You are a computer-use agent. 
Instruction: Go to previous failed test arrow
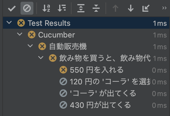pyautogui.click(x=115, y=8)
